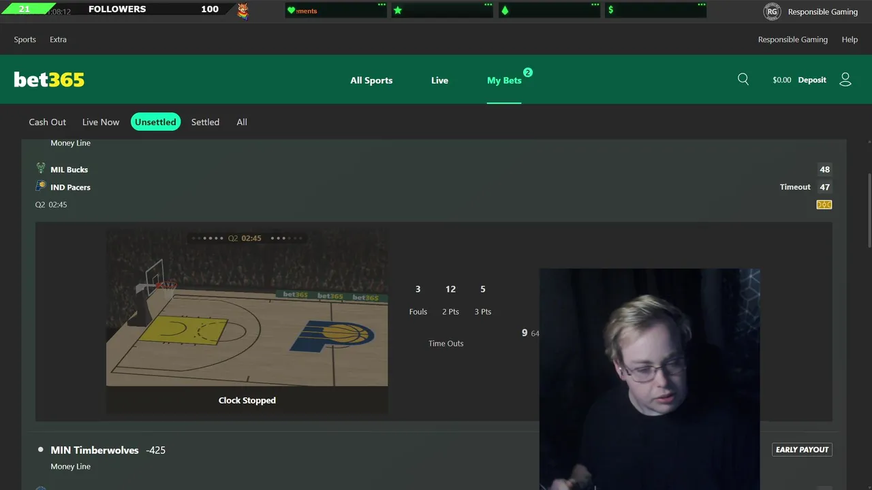Click the yellow court view icon
The width and height of the screenshot is (872, 490).
(x=824, y=204)
